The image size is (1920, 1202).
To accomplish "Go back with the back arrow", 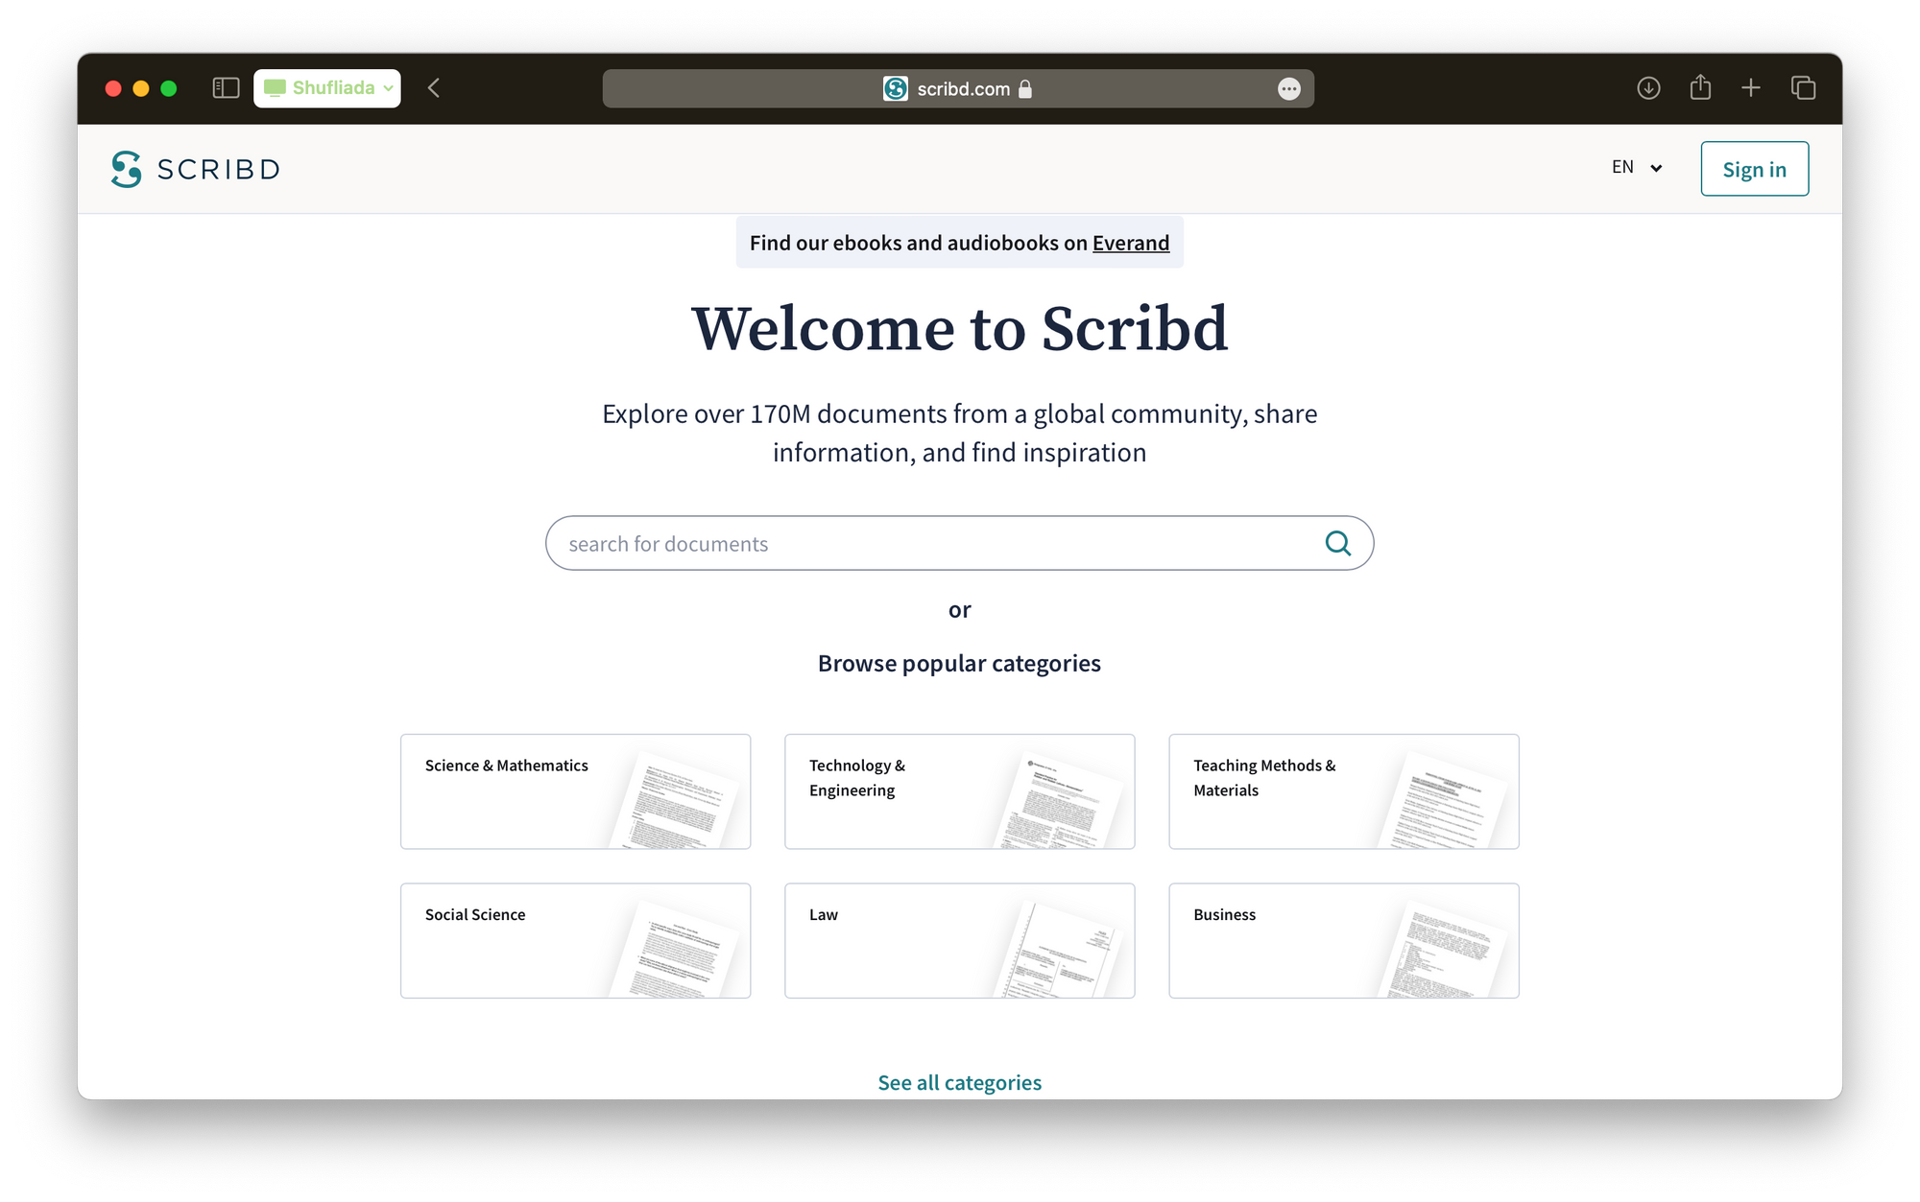I will click(x=434, y=88).
